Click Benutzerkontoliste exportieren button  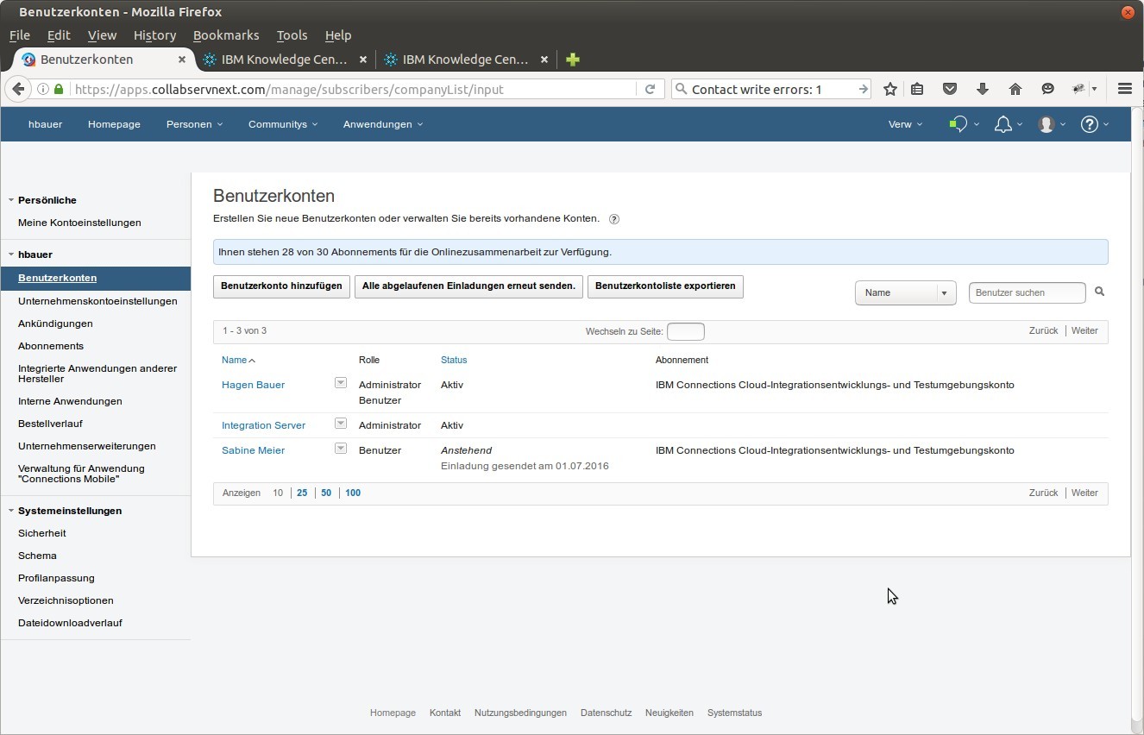click(665, 286)
